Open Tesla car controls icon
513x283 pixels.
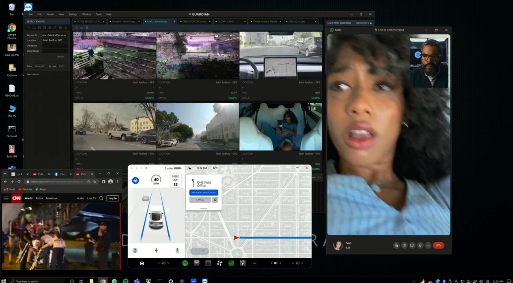point(142,263)
